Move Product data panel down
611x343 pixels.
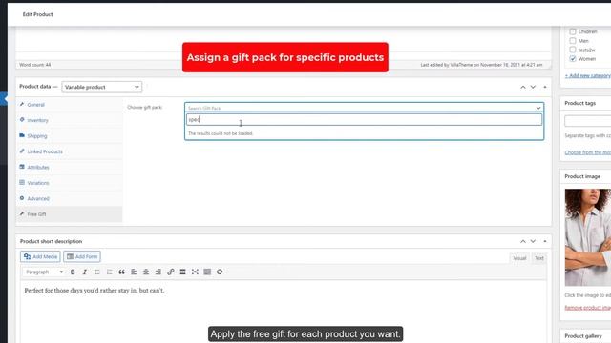pyautogui.click(x=533, y=87)
